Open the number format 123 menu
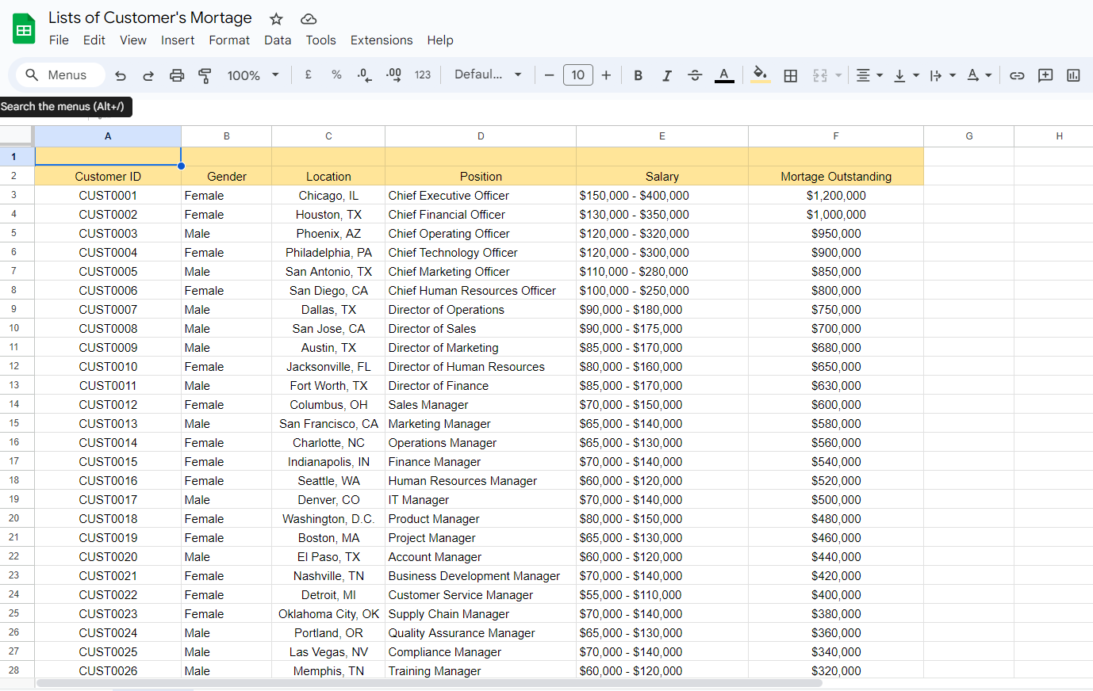1093x691 pixels. [x=423, y=74]
